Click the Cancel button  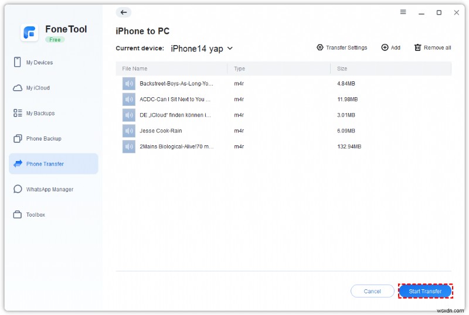[x=372, y=291]
